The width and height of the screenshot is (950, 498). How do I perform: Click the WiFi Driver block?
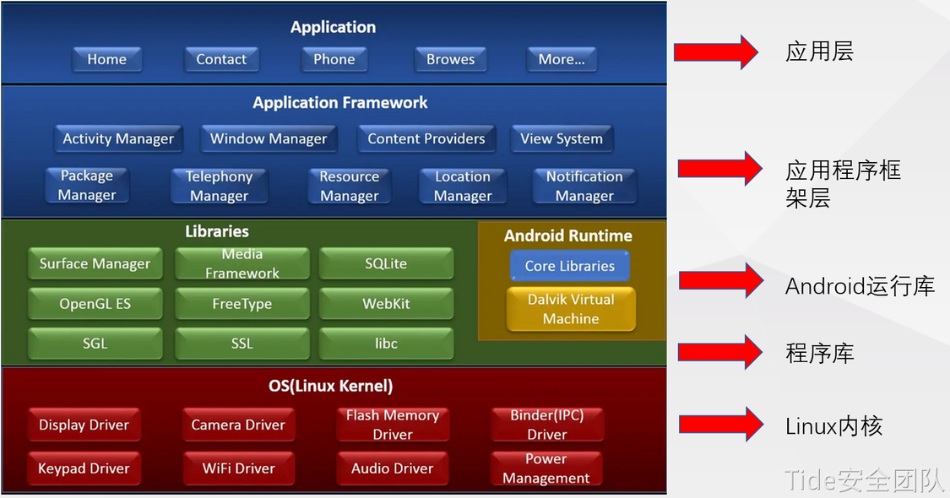238,468
